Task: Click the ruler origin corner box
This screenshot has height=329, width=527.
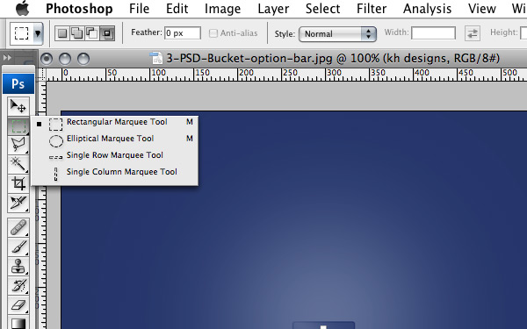Action: [42, 75]
